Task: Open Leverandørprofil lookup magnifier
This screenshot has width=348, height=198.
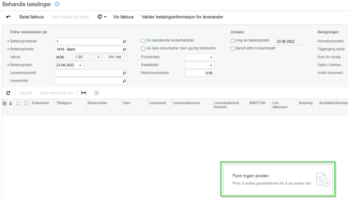Action: (124, 73)
